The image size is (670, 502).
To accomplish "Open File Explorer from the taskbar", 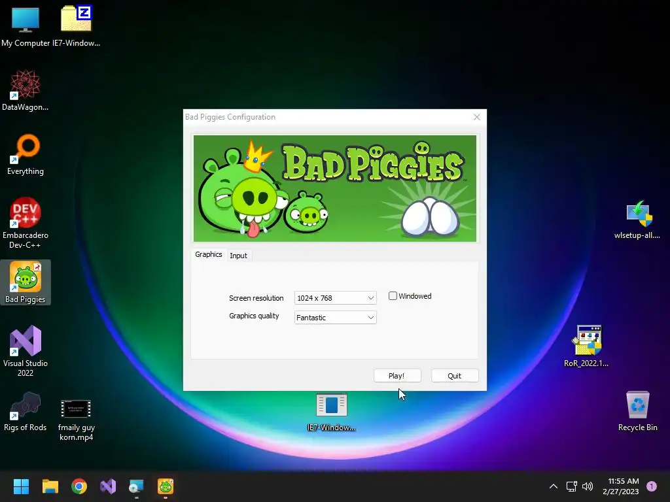I will pos(50,486).
